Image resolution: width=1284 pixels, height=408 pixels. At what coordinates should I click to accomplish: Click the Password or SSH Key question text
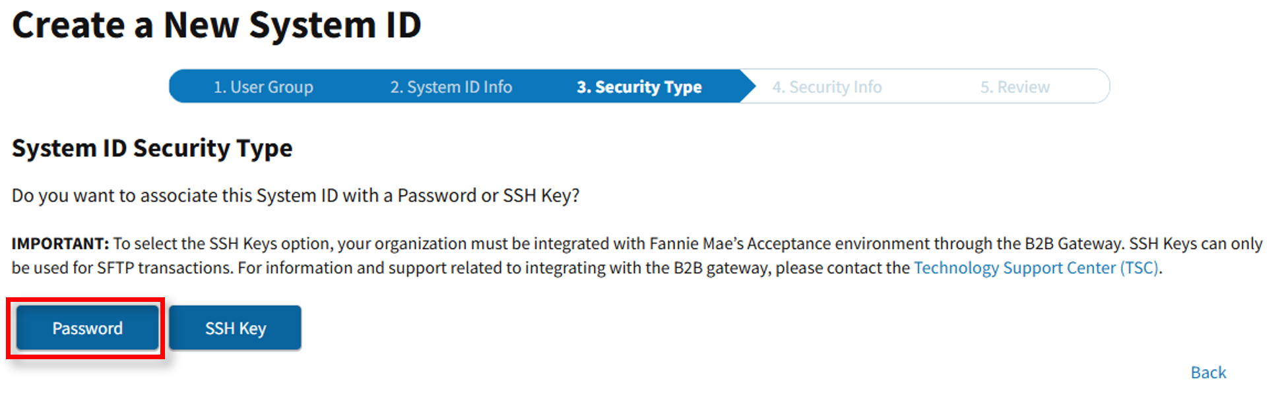296,196
